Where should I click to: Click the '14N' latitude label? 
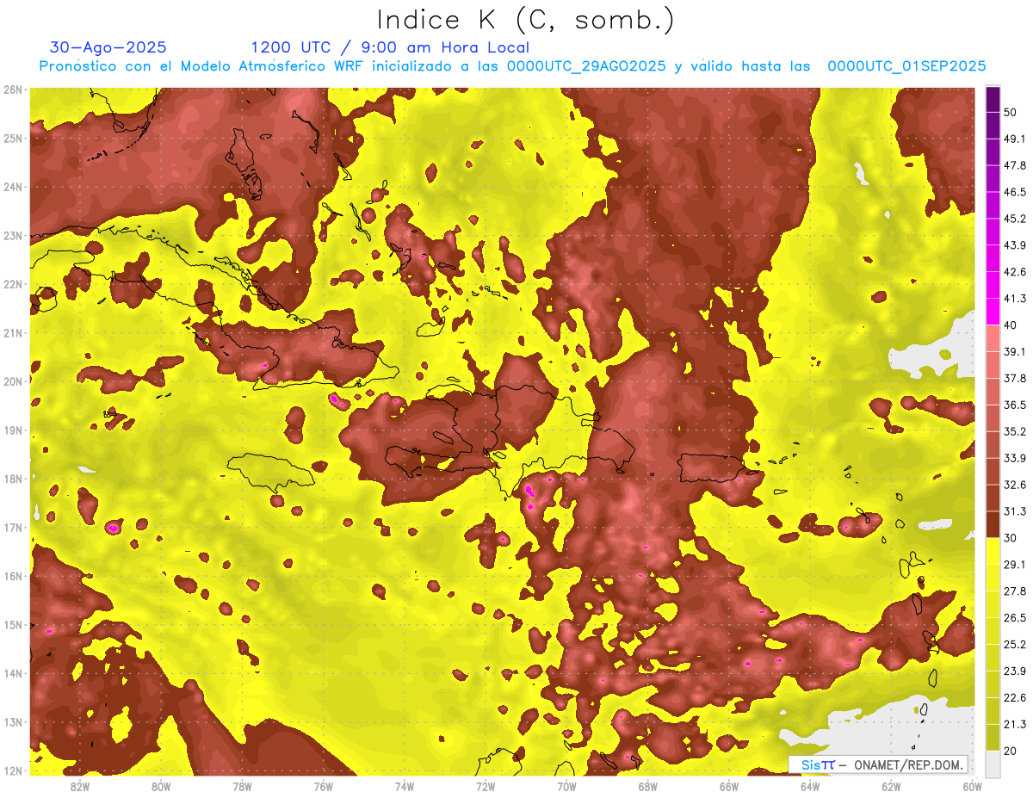(x=12, y=673)
